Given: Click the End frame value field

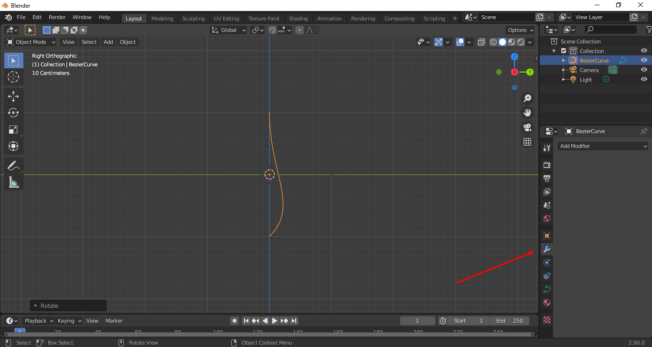Looking at the screenshot, I should 510,321.
